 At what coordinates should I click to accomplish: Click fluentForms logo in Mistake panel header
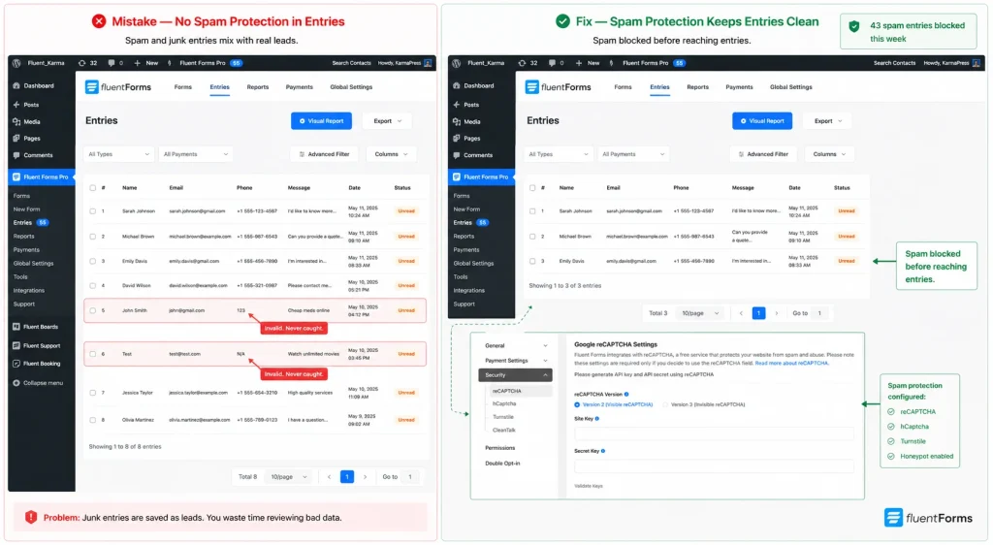(118, 87)
